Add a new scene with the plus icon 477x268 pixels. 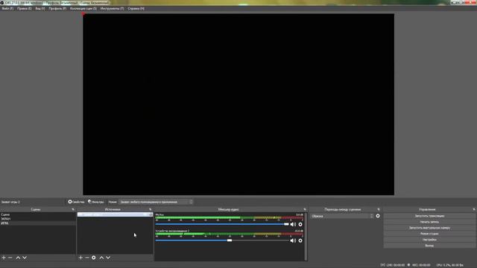click(x=4, y=258)
